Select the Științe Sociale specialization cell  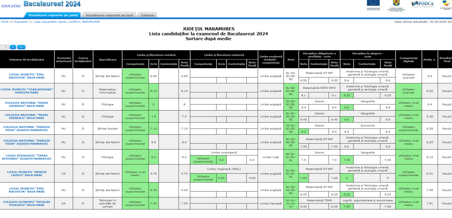tap(108, 128)
